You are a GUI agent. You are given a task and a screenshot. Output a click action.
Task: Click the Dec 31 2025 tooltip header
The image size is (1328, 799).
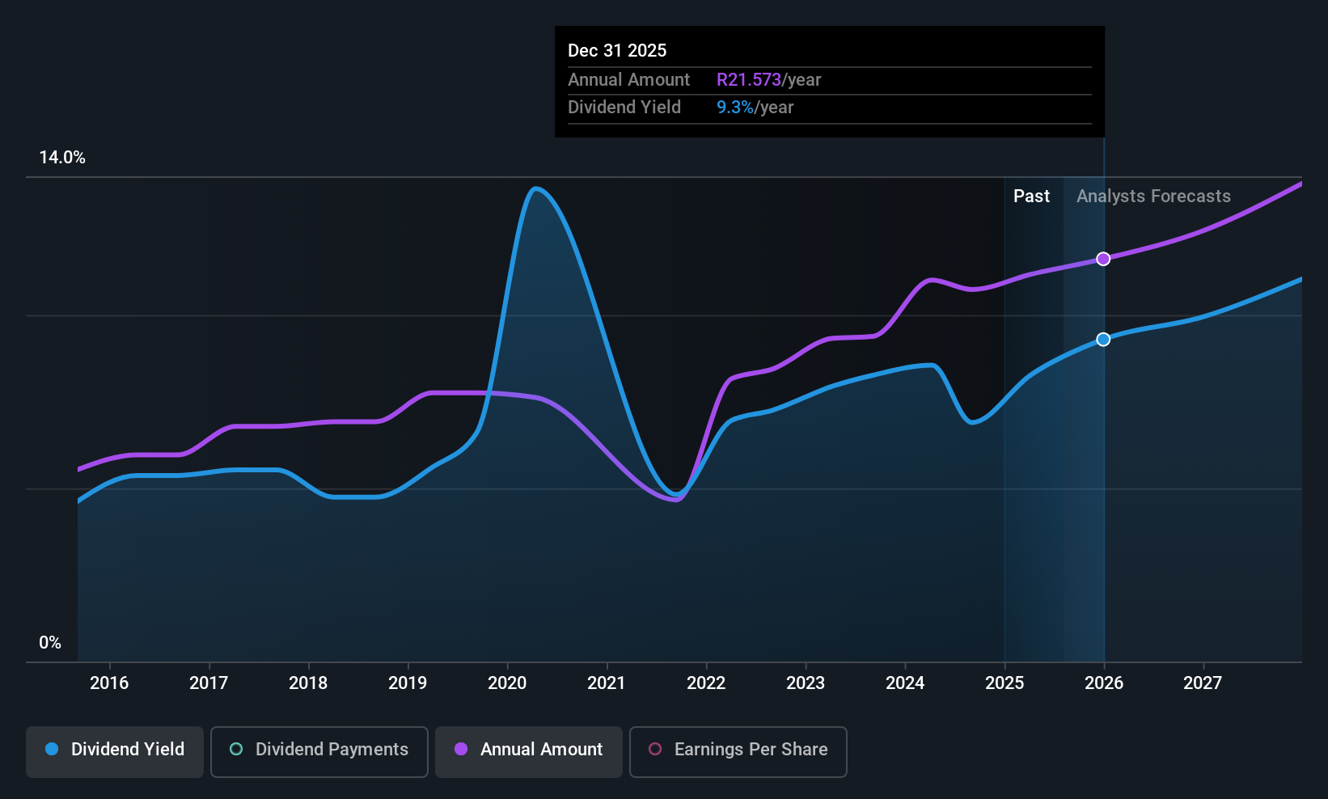[617, 51]
